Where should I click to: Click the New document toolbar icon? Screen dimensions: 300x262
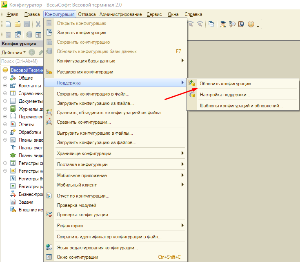[x=8, y=24]
